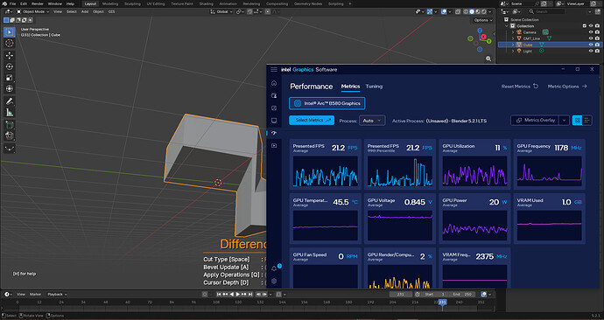Viewport: 604px width, 320px height.
Task: Open Playback dropdown in timeline
Action: (x=57, y=295)
